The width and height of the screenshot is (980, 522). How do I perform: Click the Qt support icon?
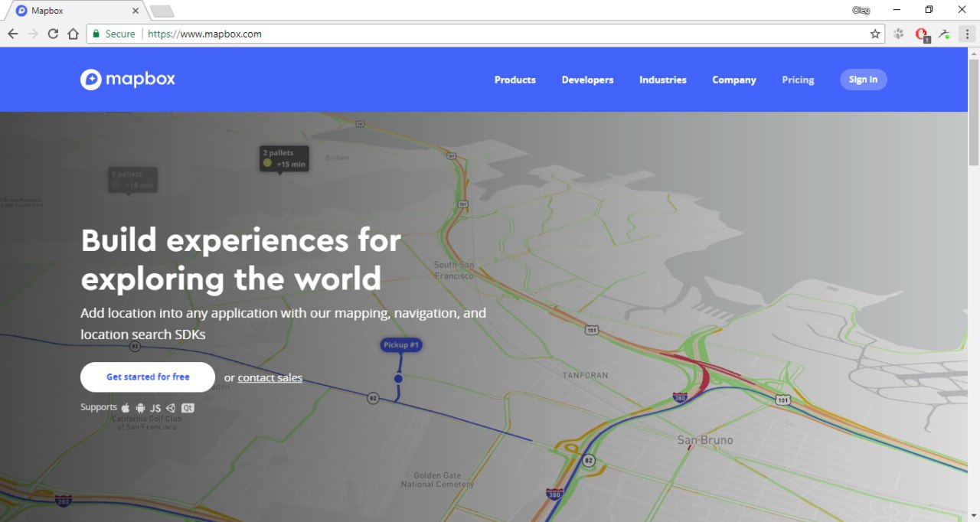click(x=188, y=408)
